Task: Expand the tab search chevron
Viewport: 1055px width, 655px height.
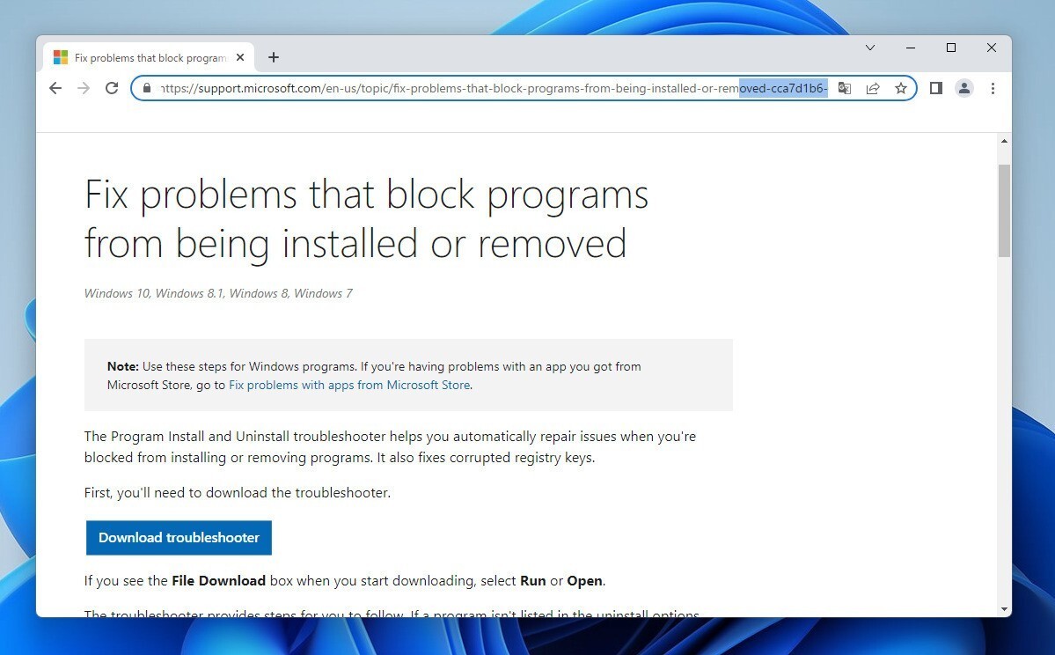Action: 870,48
